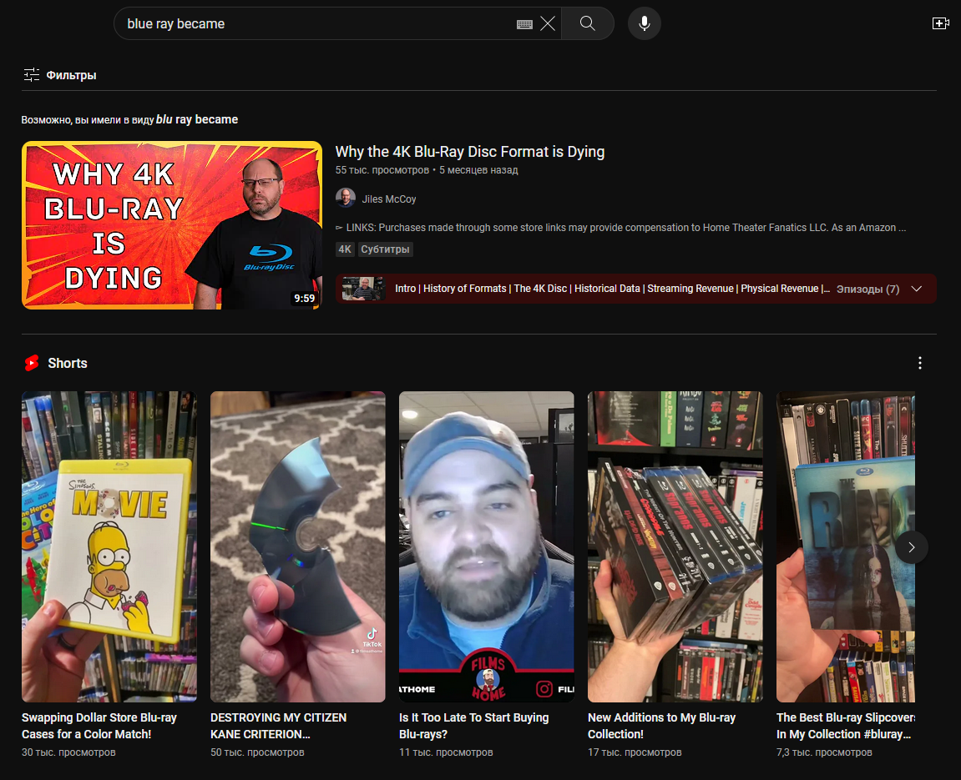Screen dimensions: 961x780
Task: Click the create video camera icon
Action: click(x=940, y=23)
